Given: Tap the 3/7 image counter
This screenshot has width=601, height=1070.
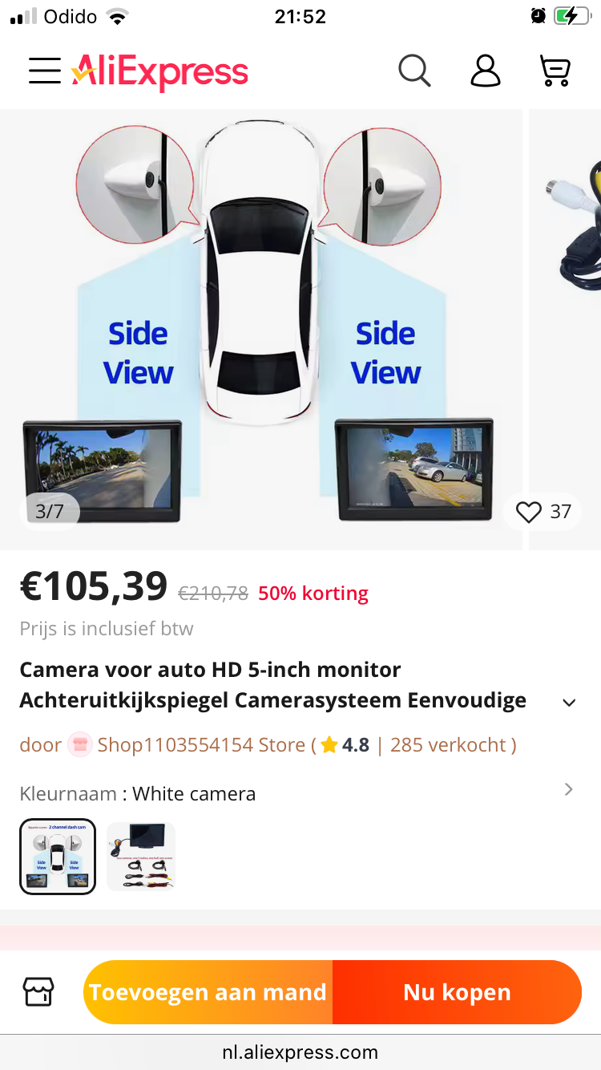Looking at the screenshot, I should tap(50, 512).
